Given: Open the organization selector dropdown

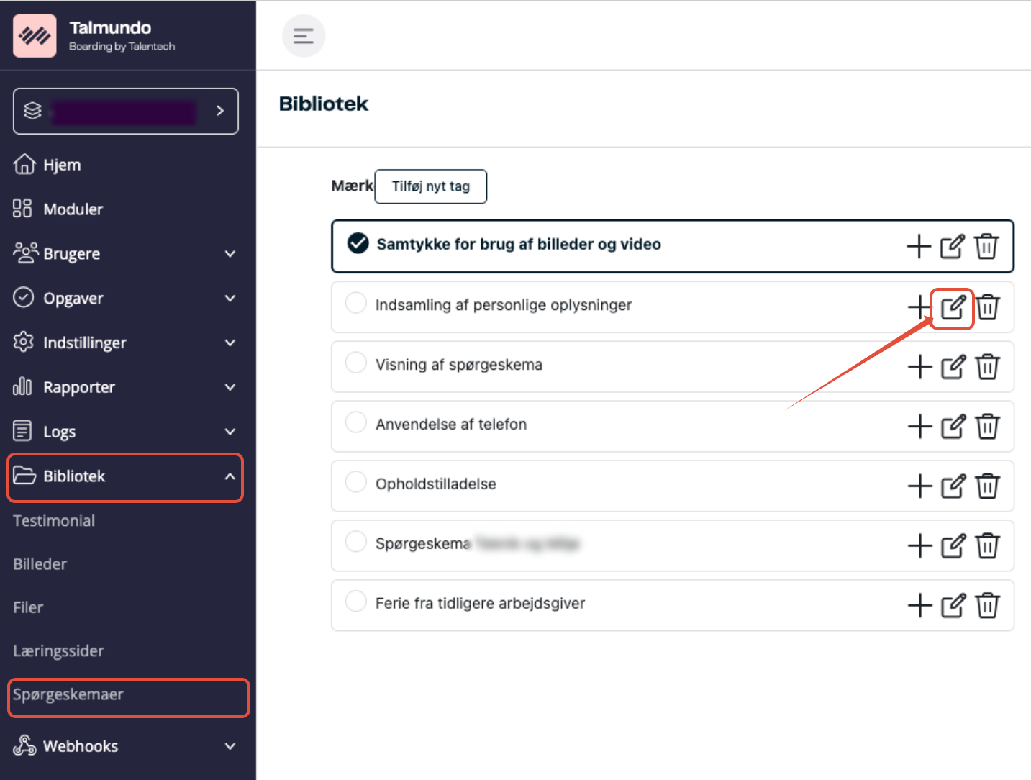Looking at the screenshot, I should pyautogui.click(x=126, y=111).
